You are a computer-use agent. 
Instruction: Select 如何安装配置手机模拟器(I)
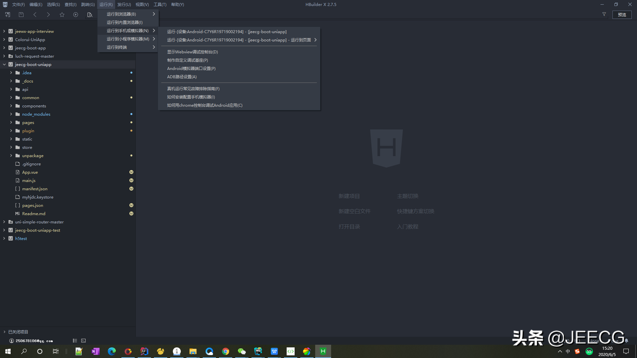(x=239, y=97)
